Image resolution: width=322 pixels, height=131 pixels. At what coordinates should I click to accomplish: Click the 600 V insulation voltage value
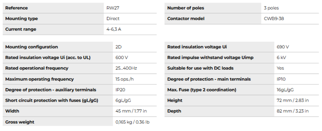coord(122,58)
